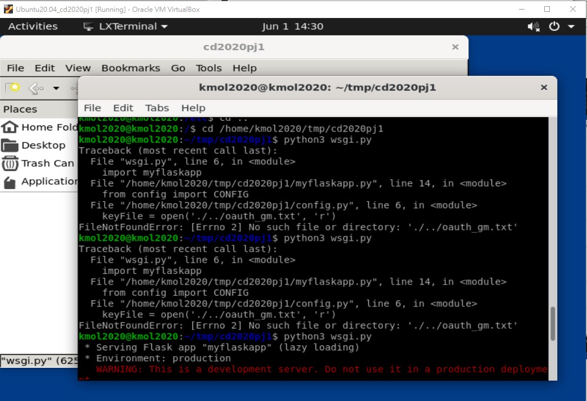Click the back arrow in file manager toolbar

35,88
